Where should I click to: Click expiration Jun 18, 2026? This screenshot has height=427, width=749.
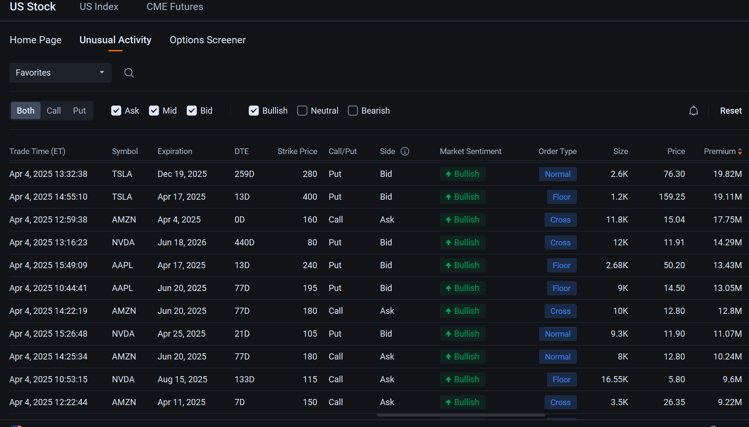(x=182, y=243)
